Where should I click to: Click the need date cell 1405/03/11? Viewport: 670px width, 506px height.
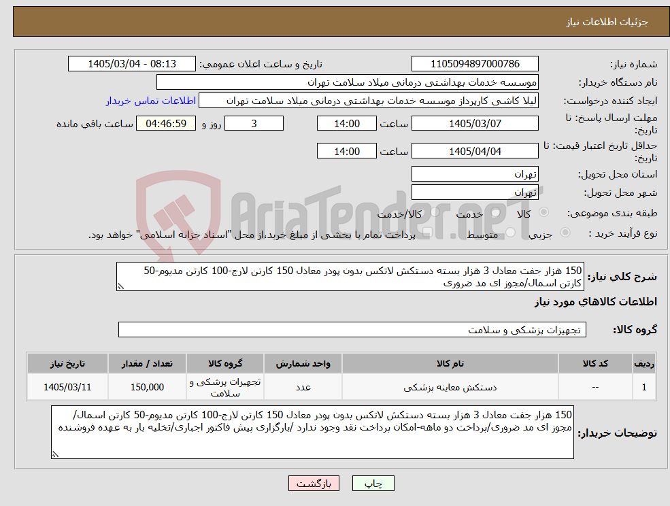[x=67, y=387]
